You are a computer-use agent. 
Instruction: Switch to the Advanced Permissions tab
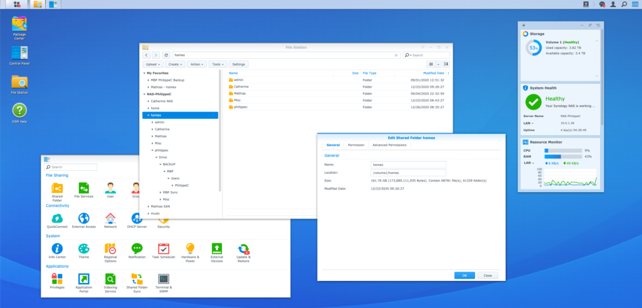389,145
